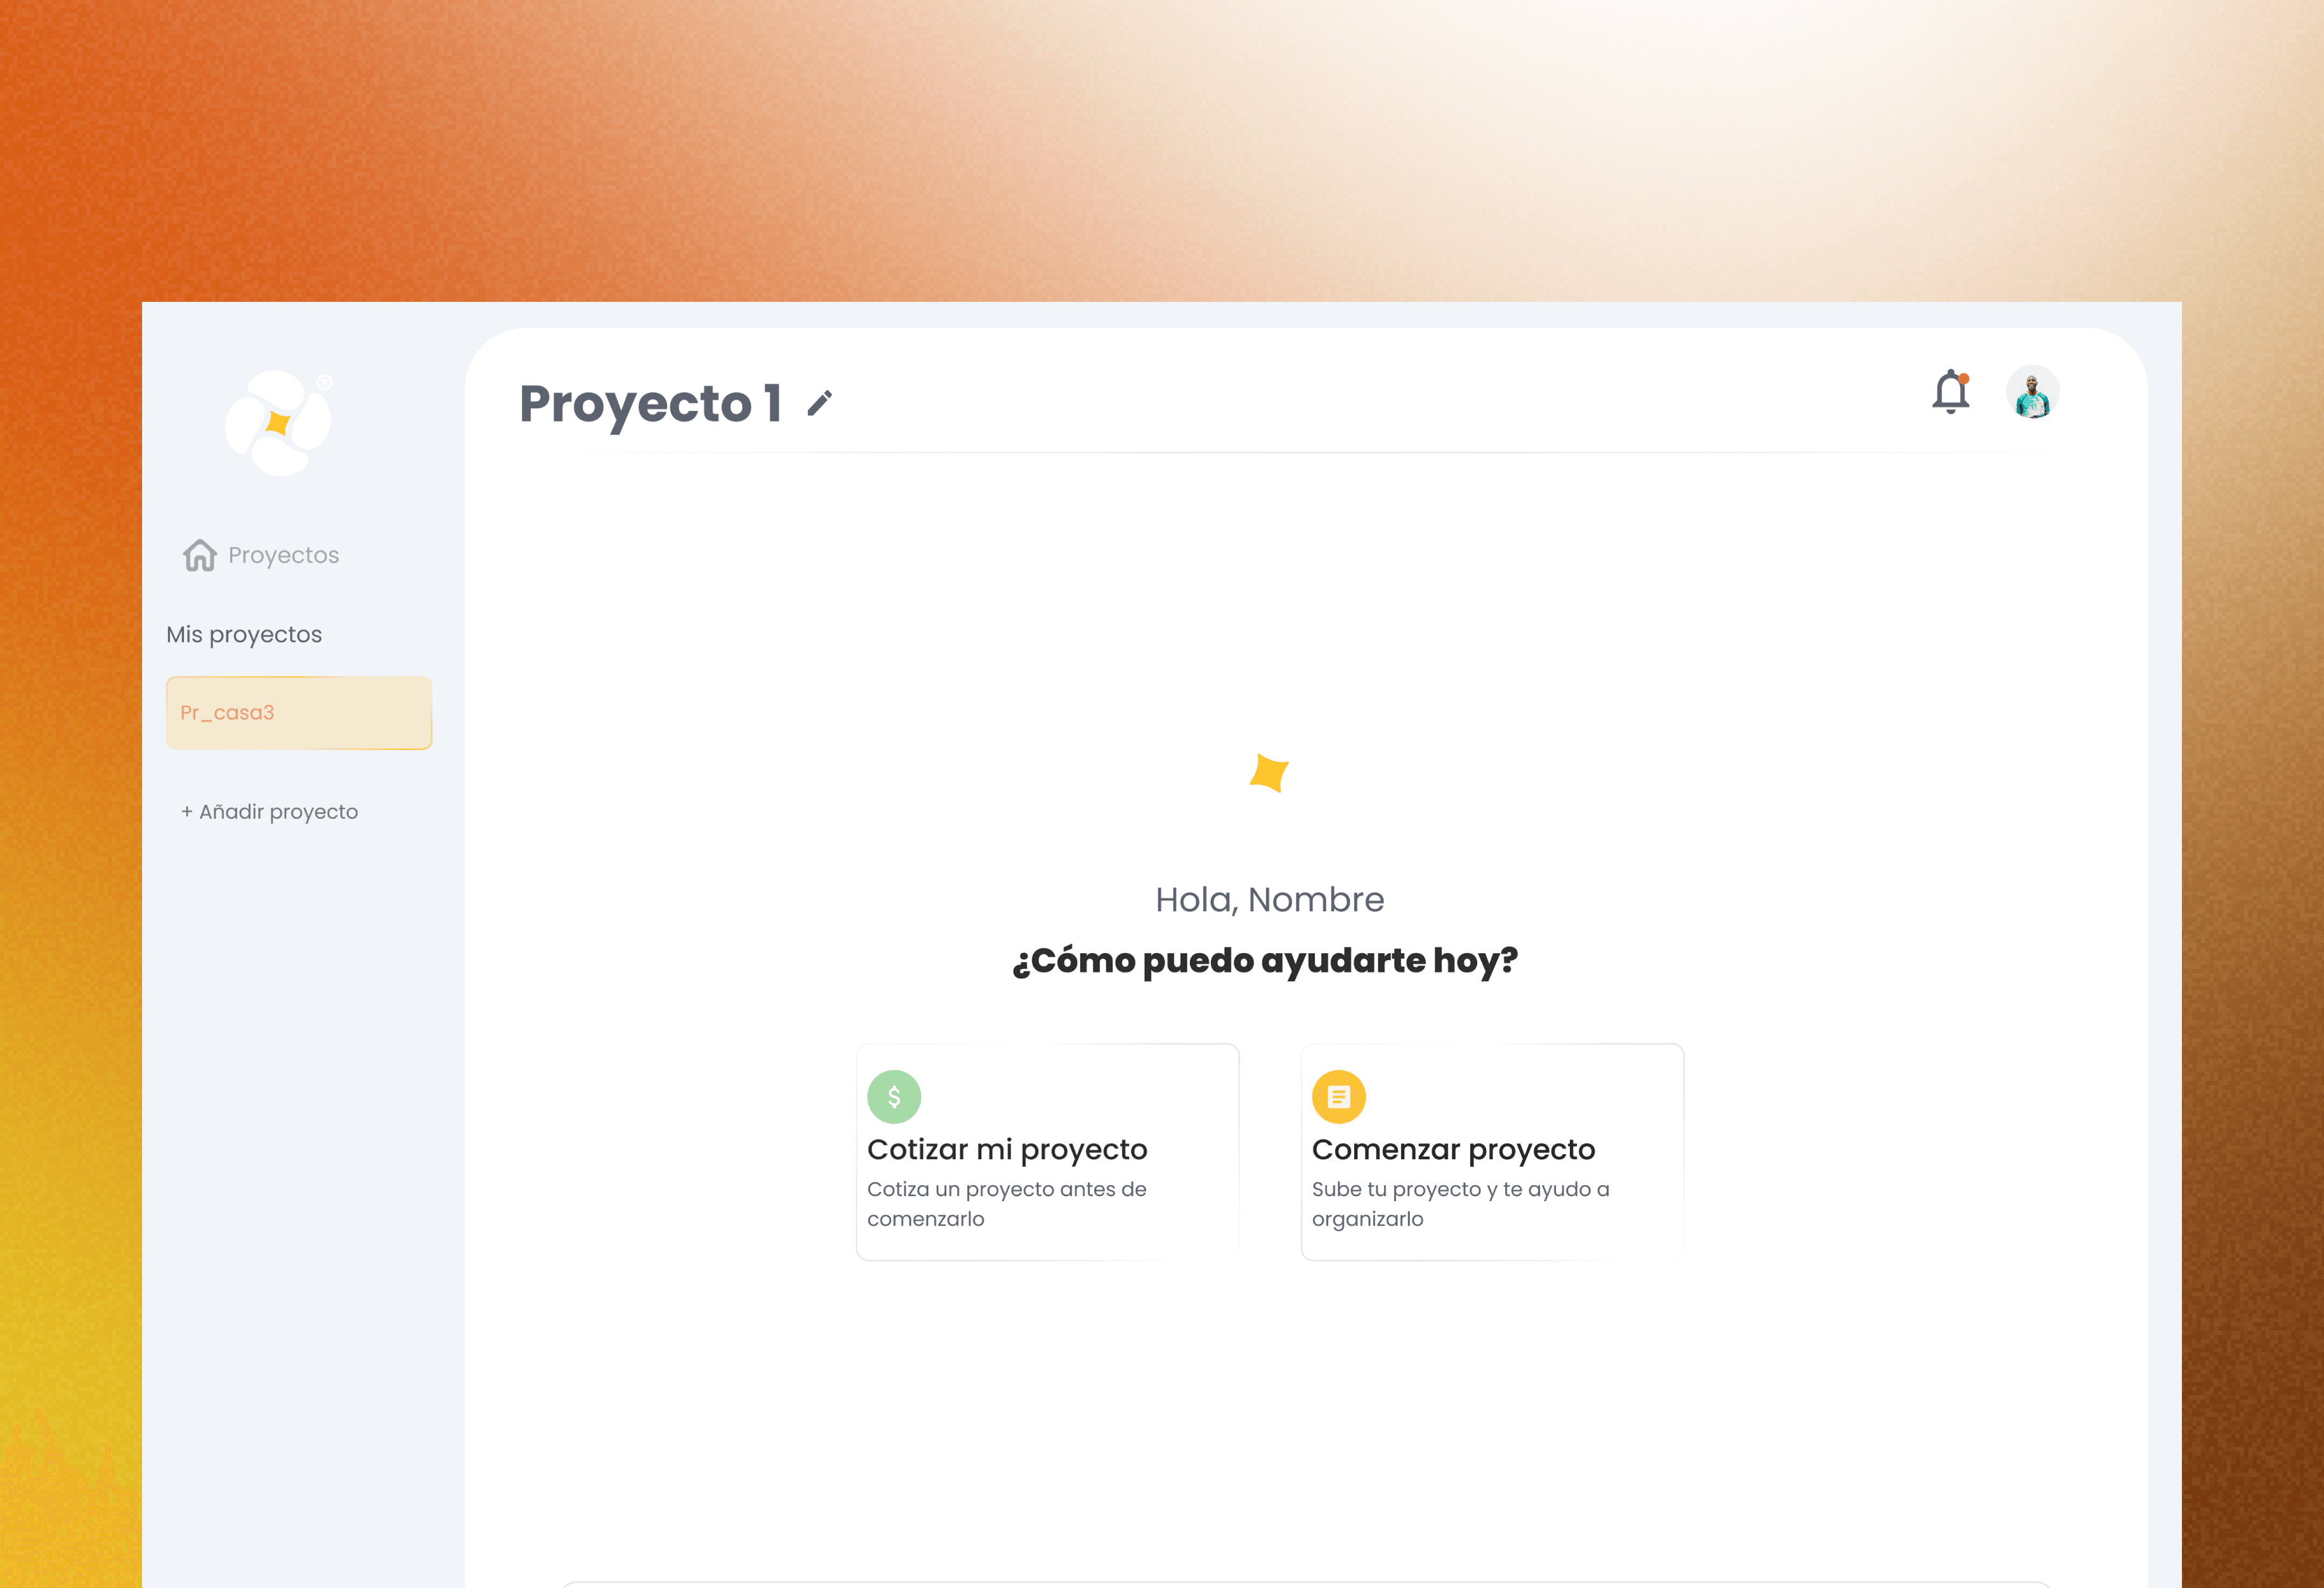Add a project with Añadir proyecto

pos(269,812)
